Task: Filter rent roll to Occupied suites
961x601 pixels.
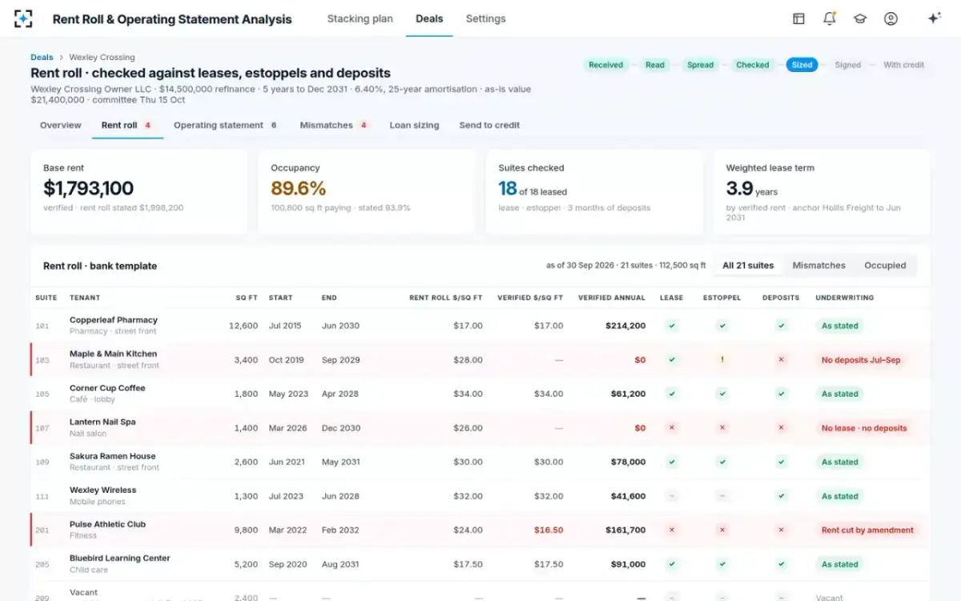Action: 885,265
